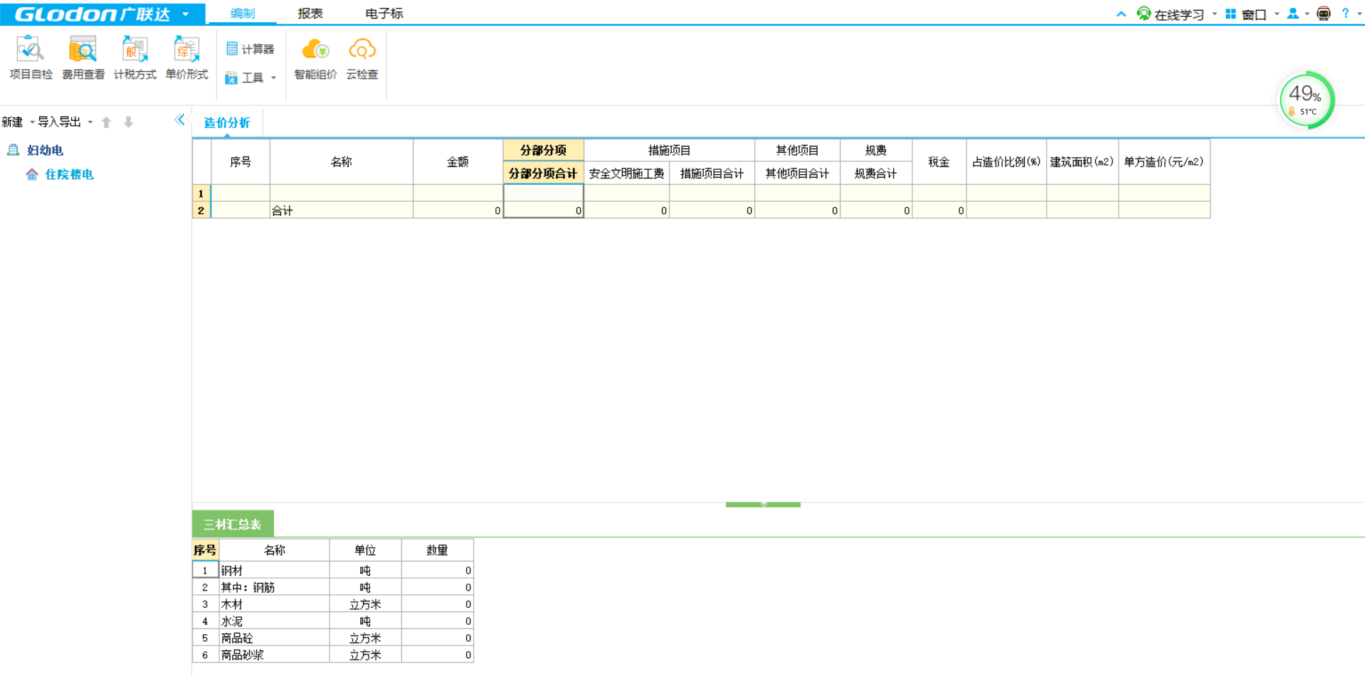Click the 建筑面积(m2) column header
This screenshot has height=676, width=1365.
[1082, 161]
